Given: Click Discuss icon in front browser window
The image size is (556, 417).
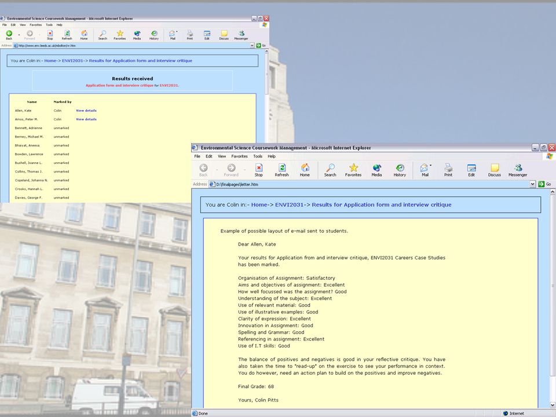Looking at the screenshot, I should 495,170.
